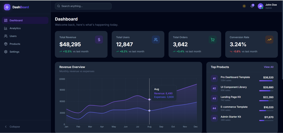Click the #3 rank badge
This screenshot has height=133, width=283.
[214, 99]
